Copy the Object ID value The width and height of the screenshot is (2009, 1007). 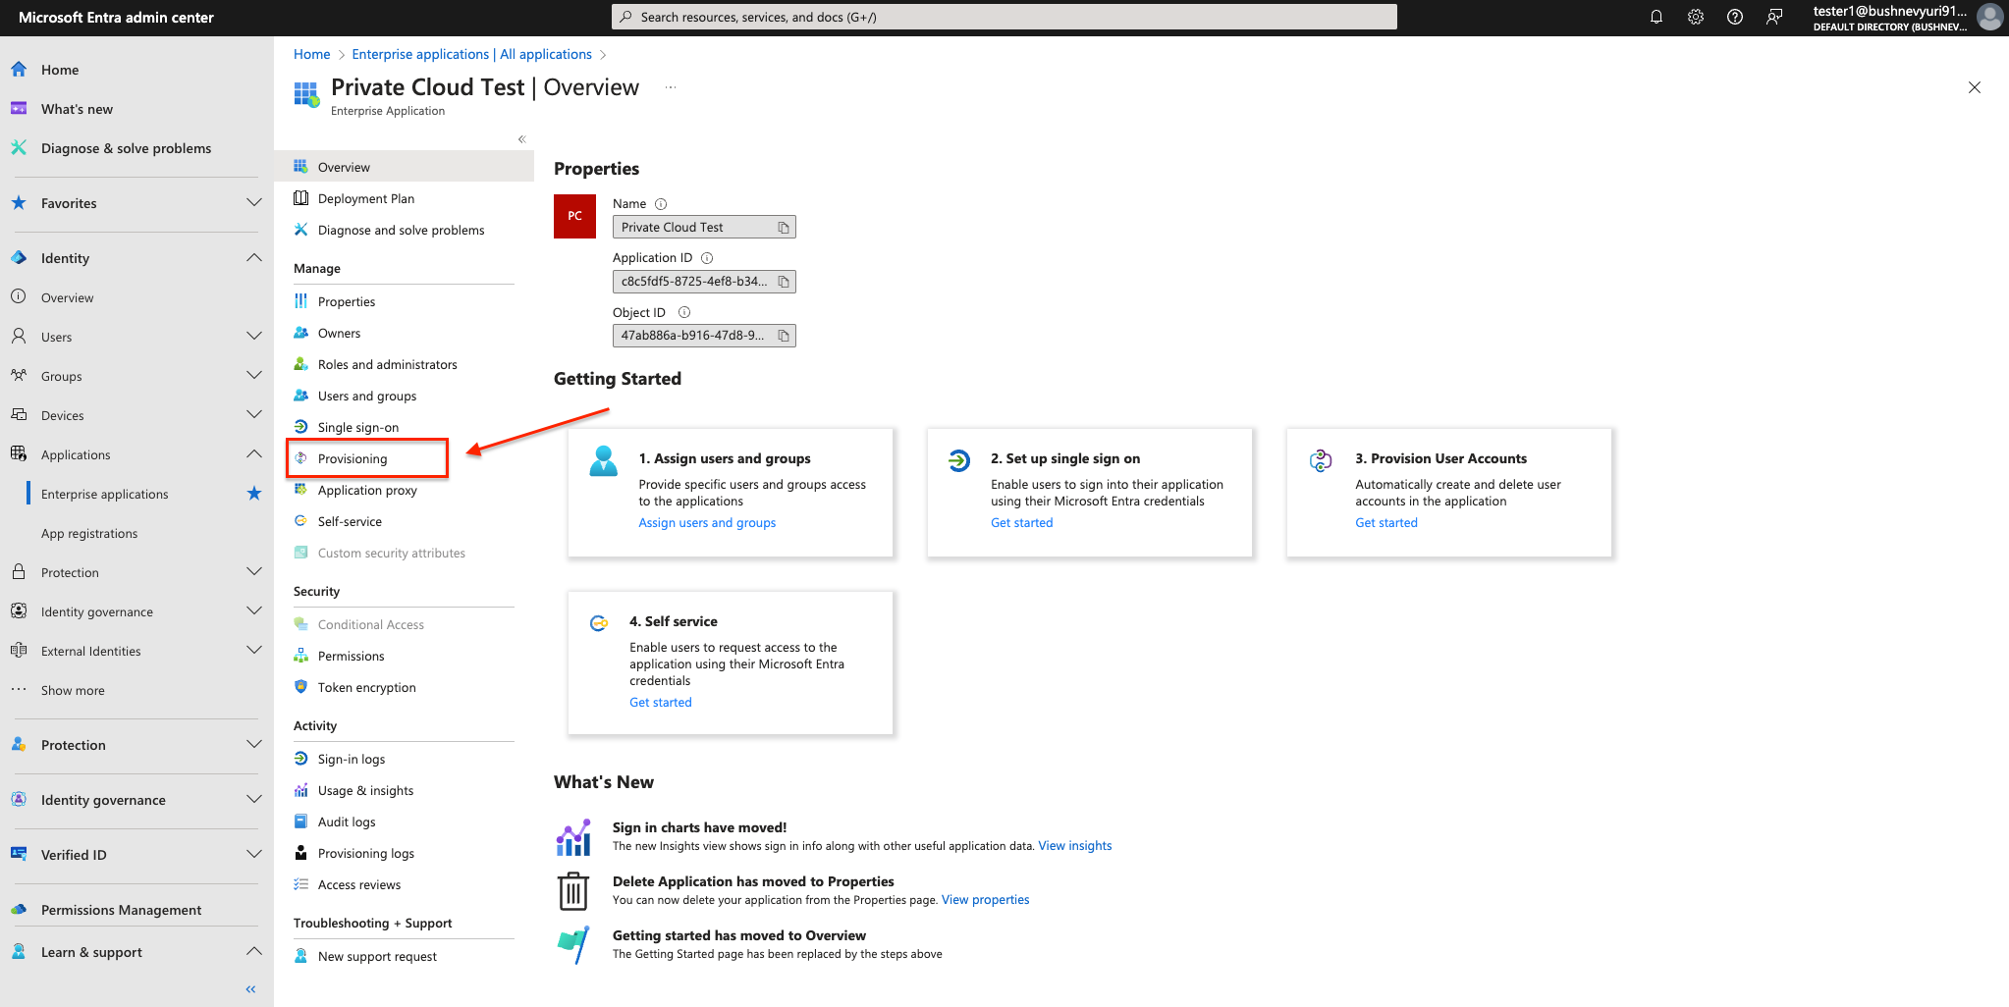point(784,336)
